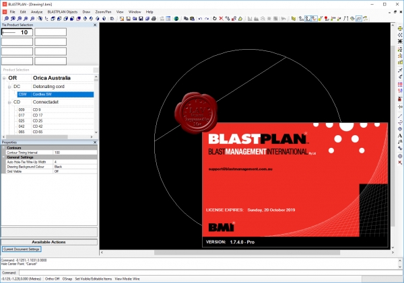Select the Text 'A' tool on right toolbar

pyautogui.click(x=400, y=135)
